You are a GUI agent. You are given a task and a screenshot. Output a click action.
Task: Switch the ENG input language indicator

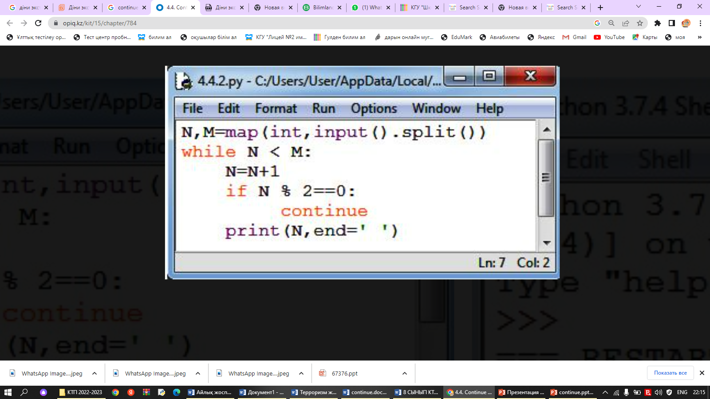pos(682,392)
